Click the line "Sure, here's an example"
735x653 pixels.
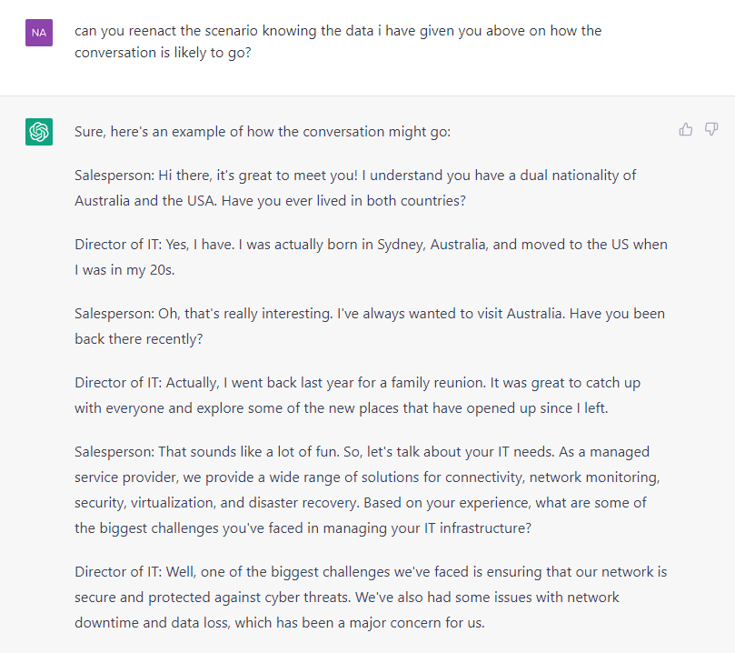pyautogui.click(x=263, y=132)
